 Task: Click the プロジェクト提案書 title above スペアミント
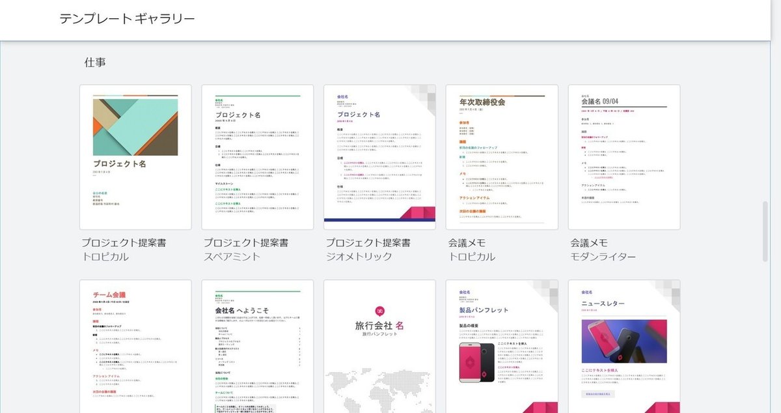246,242
